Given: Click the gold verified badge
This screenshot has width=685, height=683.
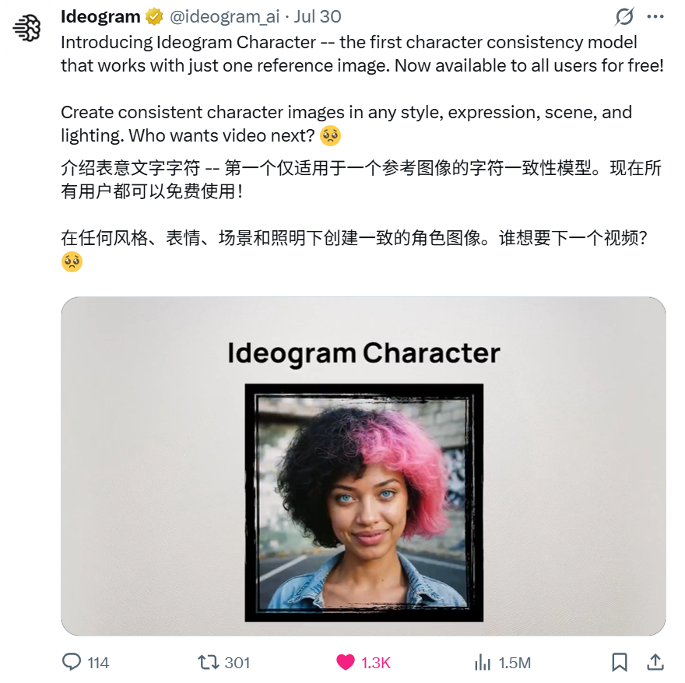Looking at the screenshot, I should pyautogui.click(x=154, y=17).
